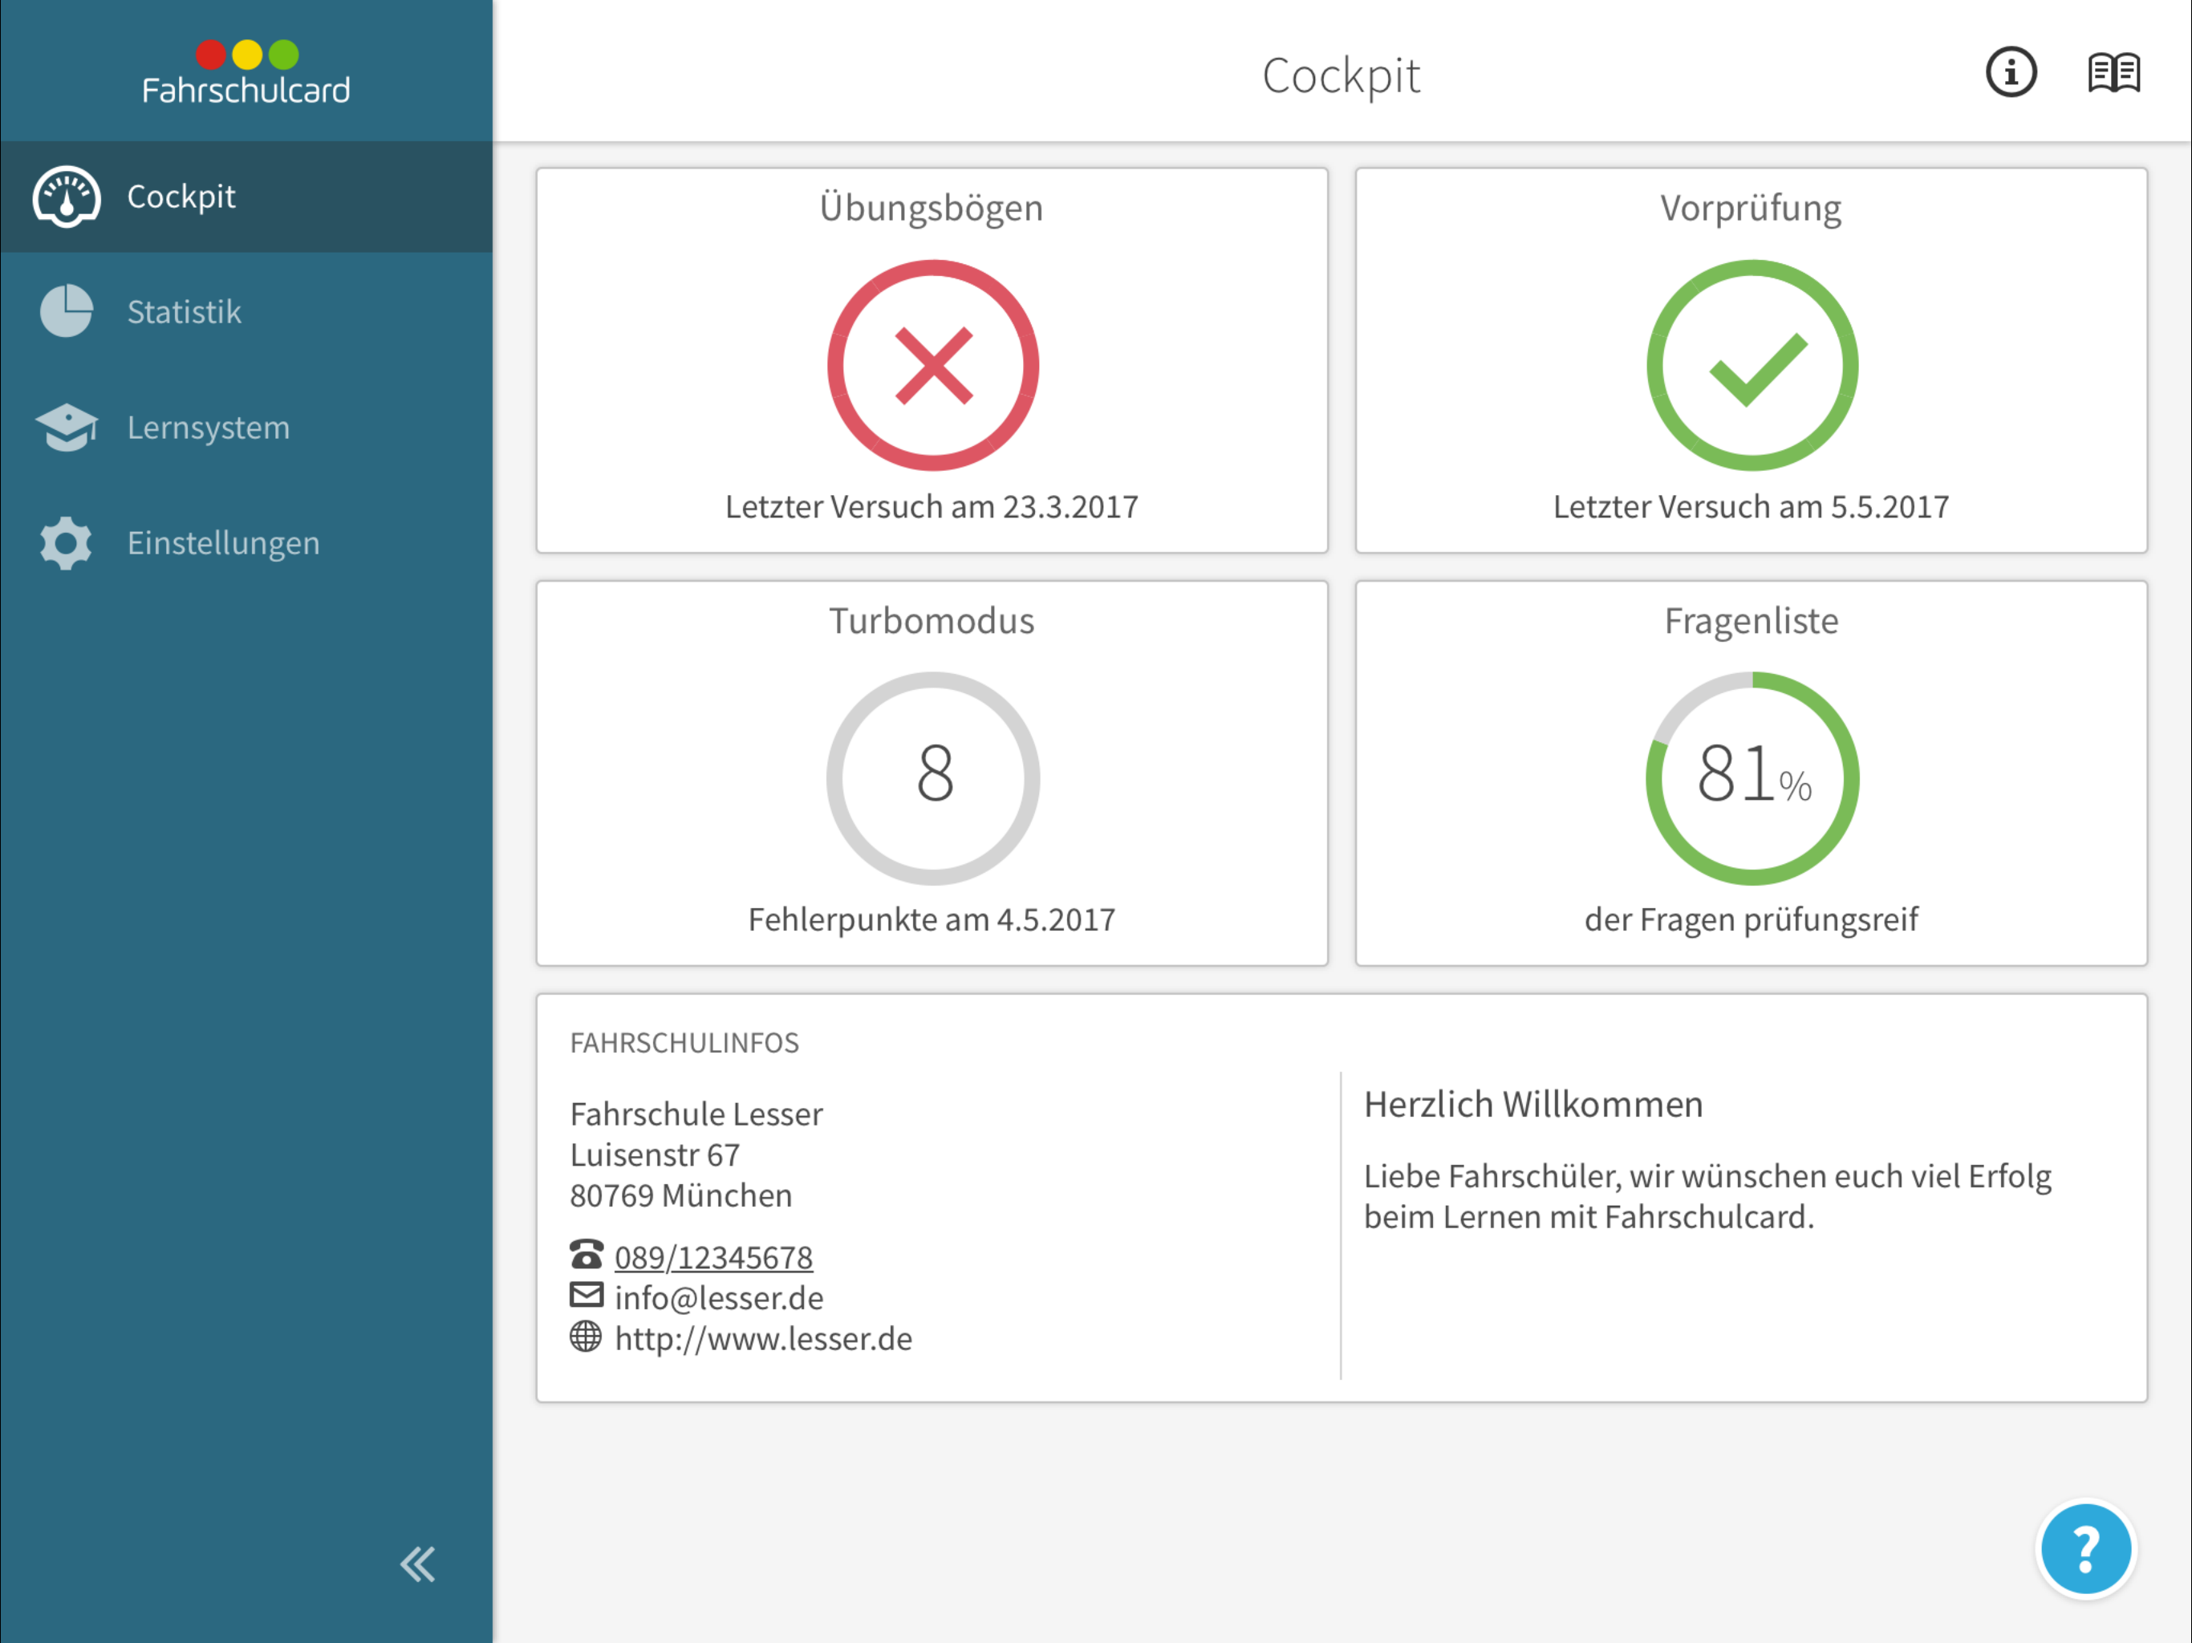Open the book icon in top bar
2192x1643 pixels.
(x=2113, y=72)
